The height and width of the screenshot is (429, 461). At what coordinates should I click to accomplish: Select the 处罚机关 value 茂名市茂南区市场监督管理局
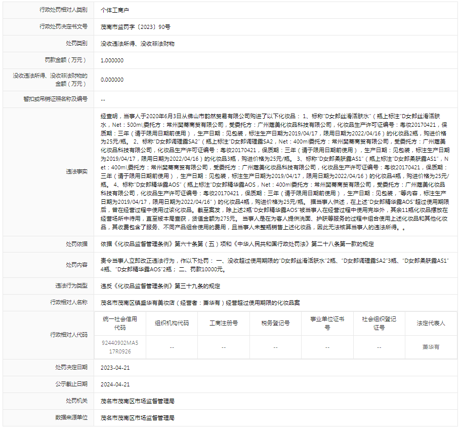[138, 401]
